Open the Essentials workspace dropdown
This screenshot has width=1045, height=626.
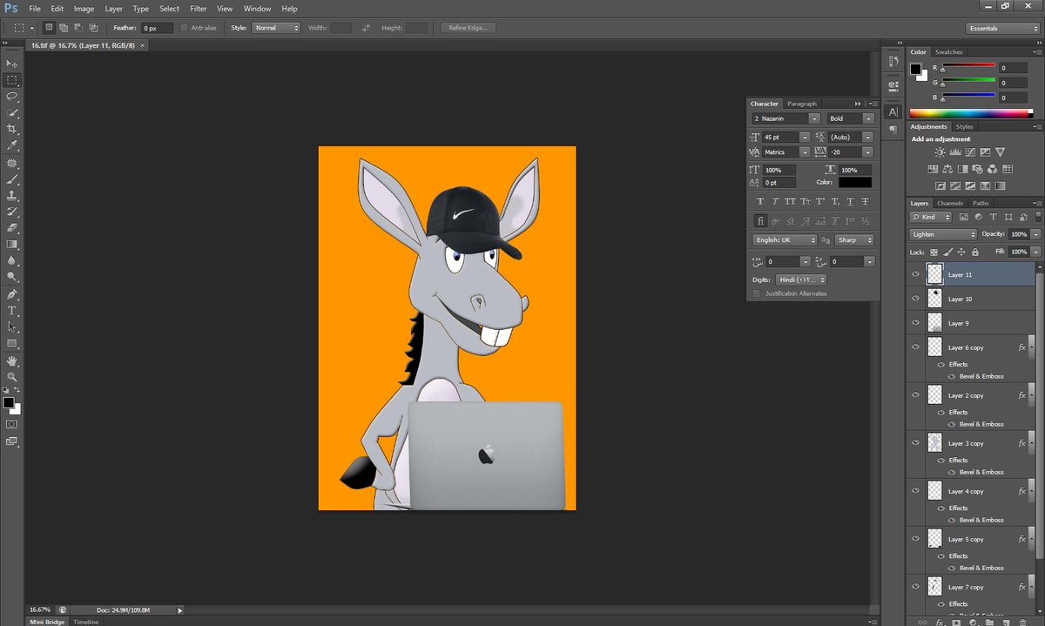tap(1003, 28)
